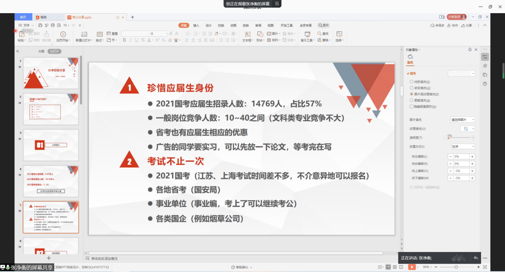Select slide 3 thumbnail in panel

click(51, 145)
